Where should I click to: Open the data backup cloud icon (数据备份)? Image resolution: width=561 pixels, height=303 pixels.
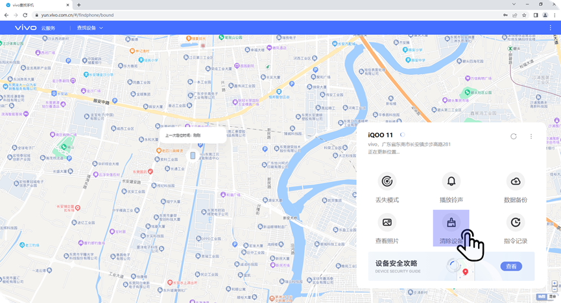click(x=516, y=181)
